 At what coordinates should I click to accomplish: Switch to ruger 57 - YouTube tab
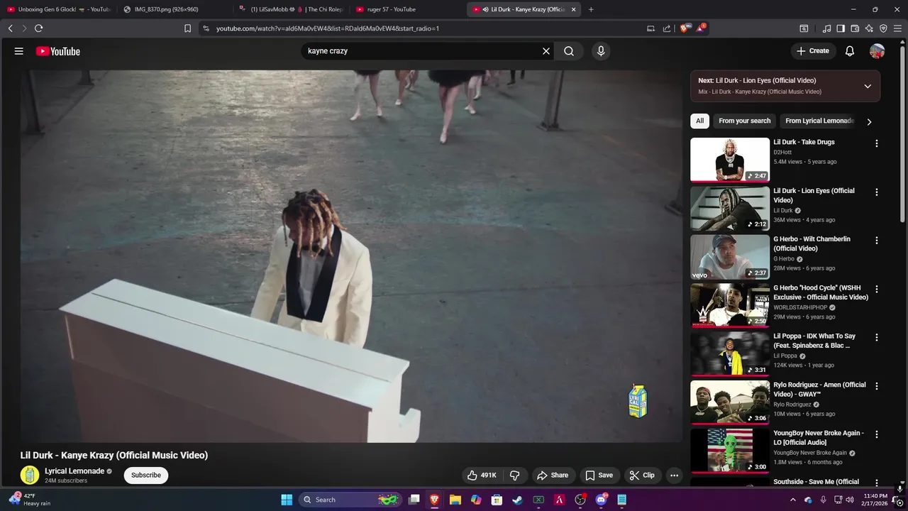click(x=406, y=9)
